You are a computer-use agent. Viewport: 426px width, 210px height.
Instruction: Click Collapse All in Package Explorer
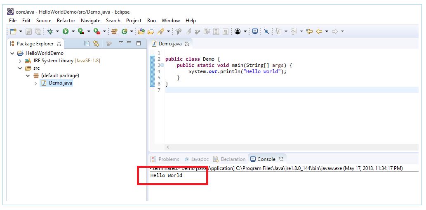[87, 43]
